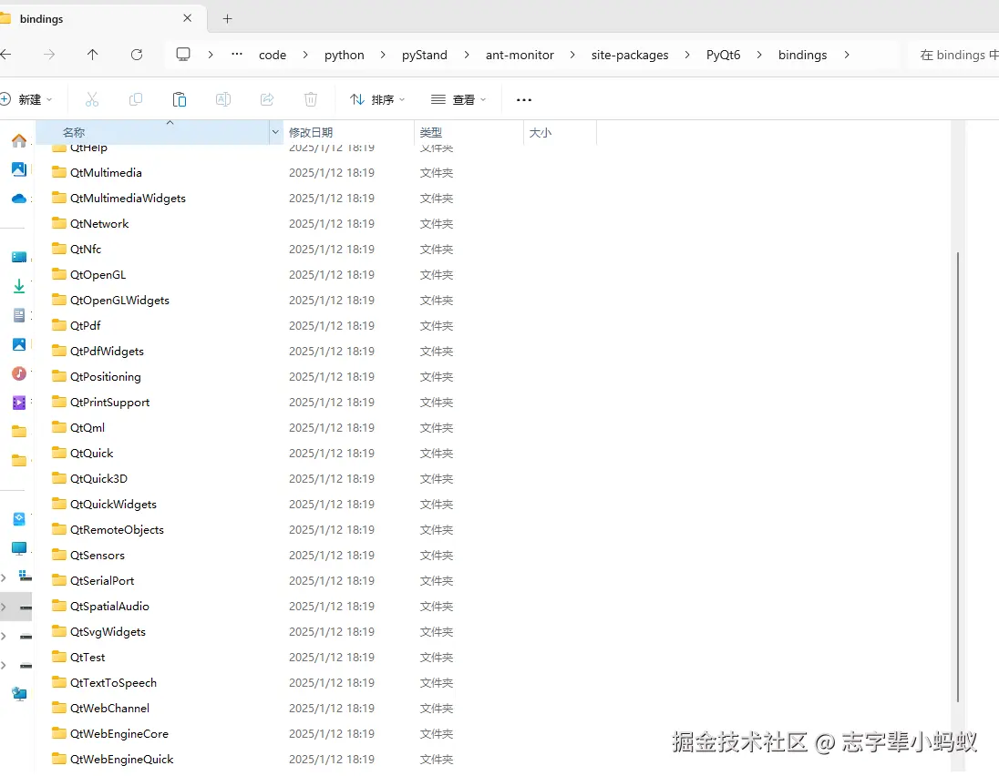The width and height of the screenshot is (999, 776).
Task: Open the View options dropdown
Action: (x=458, y=99)
